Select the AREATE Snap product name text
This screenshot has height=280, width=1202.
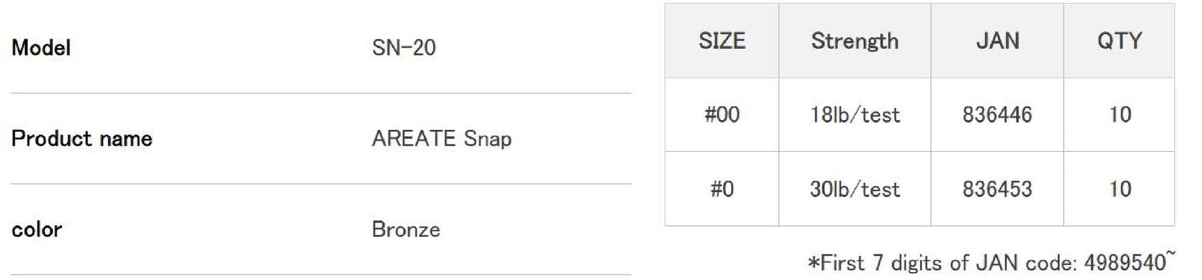(x=441, y=139)
